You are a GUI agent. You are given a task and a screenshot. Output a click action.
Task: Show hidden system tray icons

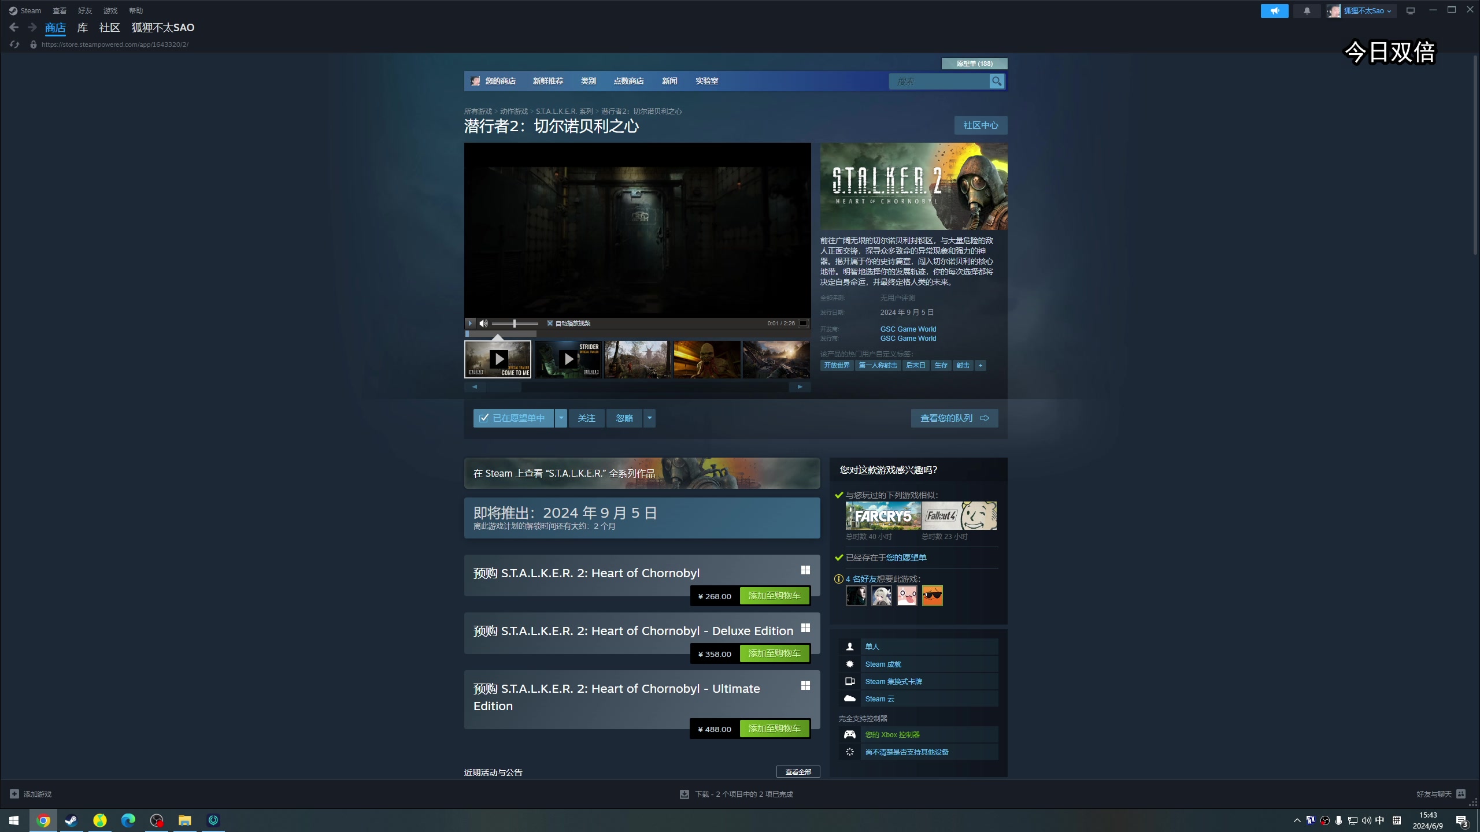coord(1297,820)
